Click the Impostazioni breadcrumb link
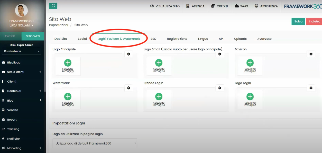This screenshot has height=153, width=322. (58, 25)
